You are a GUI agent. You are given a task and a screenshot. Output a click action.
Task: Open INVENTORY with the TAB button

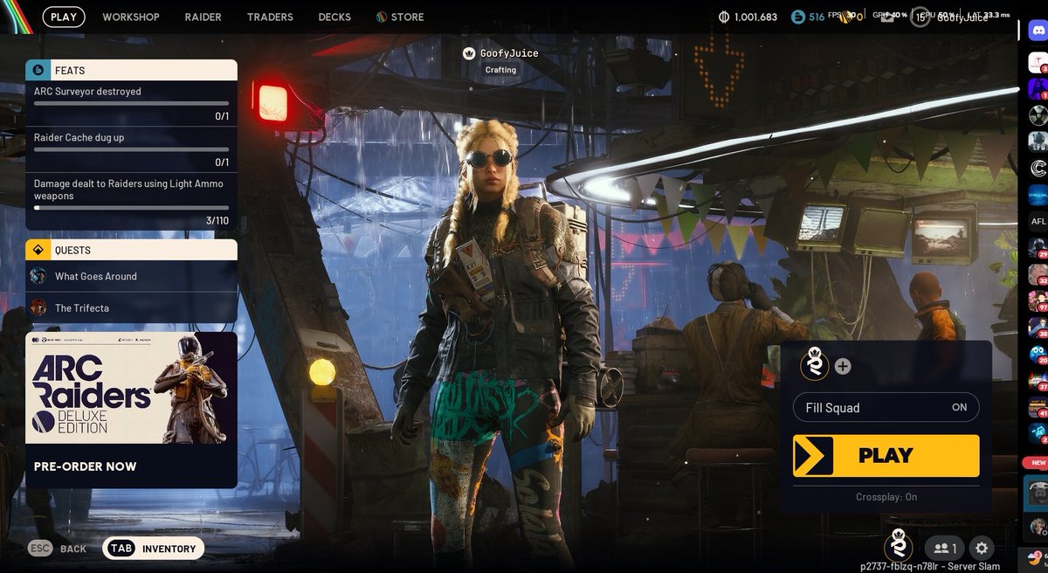(x=154, y=549)
